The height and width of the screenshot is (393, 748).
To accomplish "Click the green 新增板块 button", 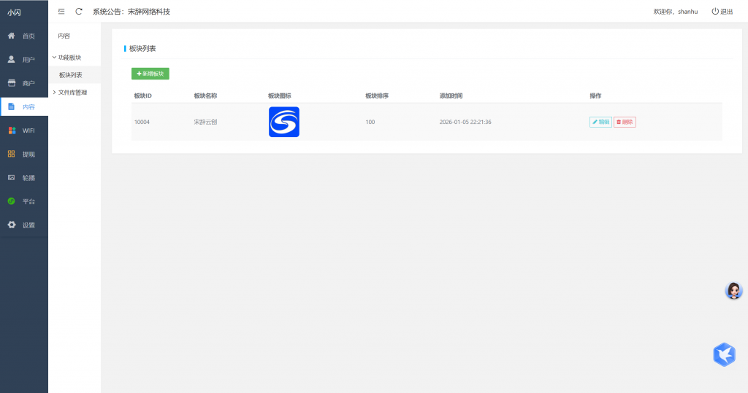I will [x=150, y=74].
